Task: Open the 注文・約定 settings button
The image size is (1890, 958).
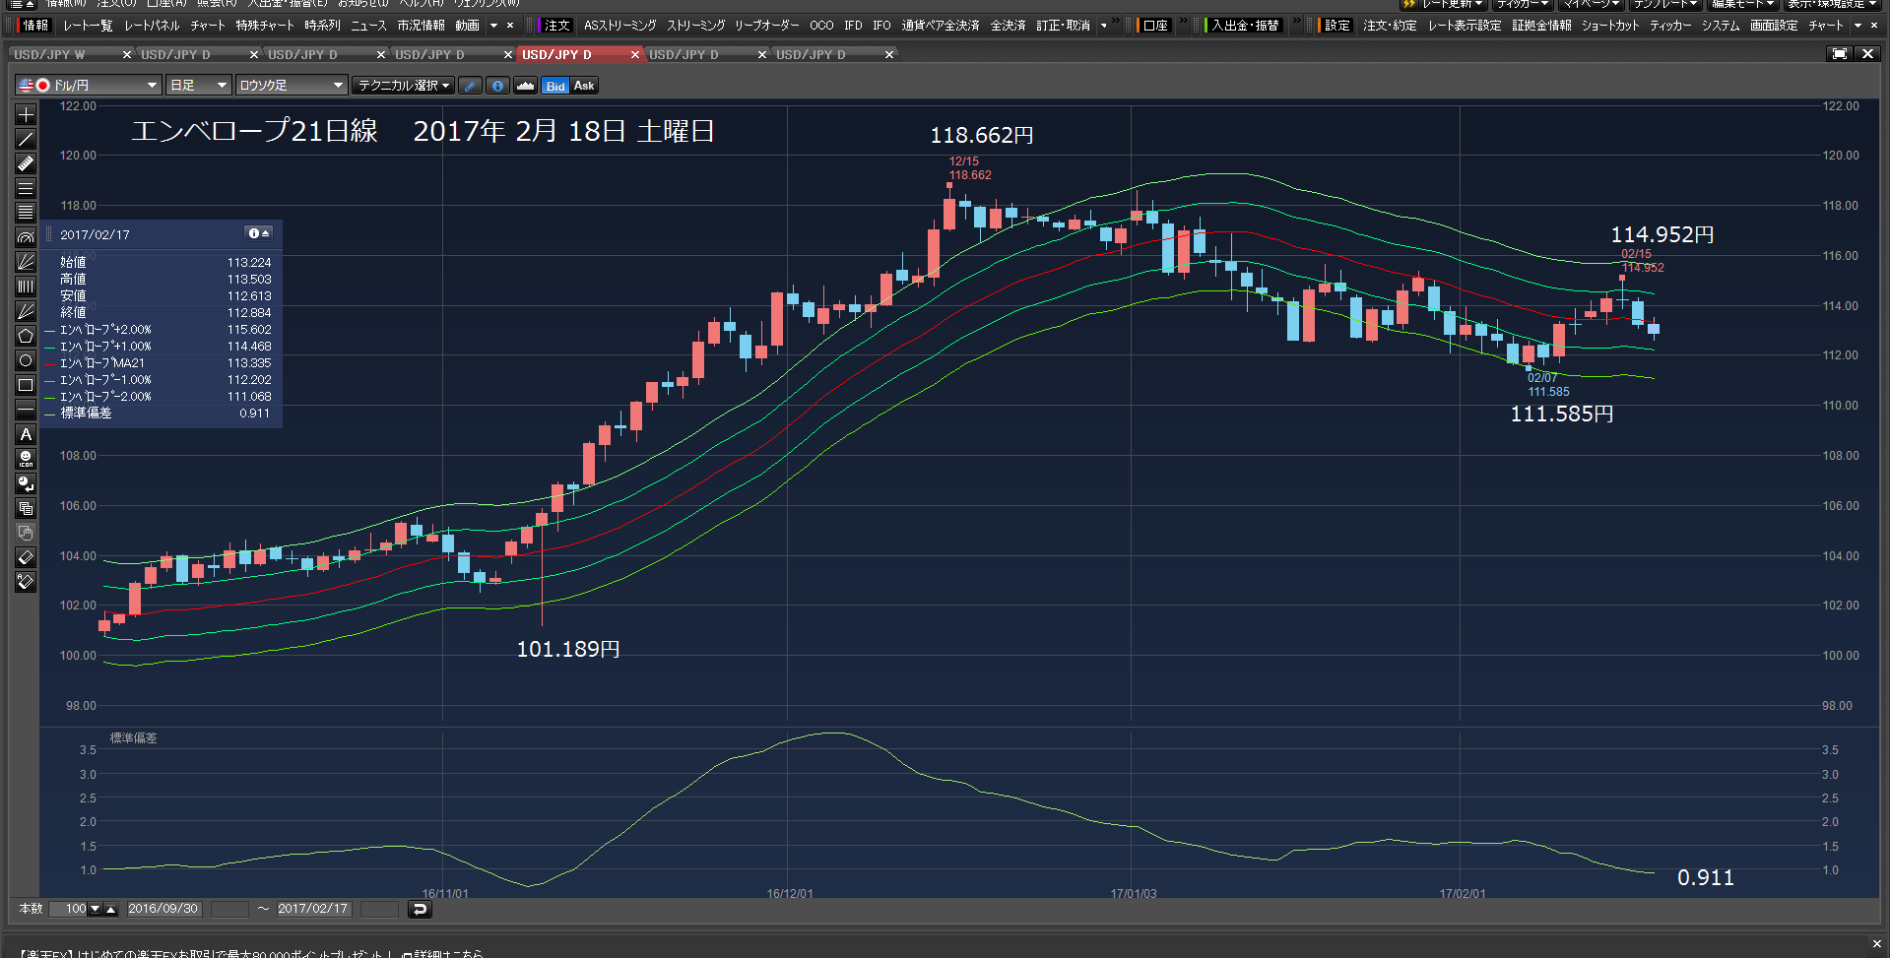Action: pyautogui.click(x=1390, y=26)
